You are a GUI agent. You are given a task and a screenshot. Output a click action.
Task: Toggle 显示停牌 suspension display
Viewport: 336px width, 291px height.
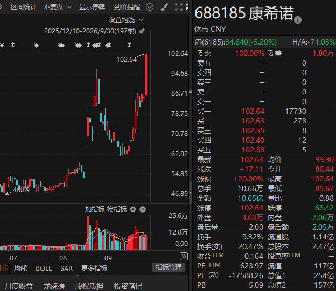(x=92, y=7)
